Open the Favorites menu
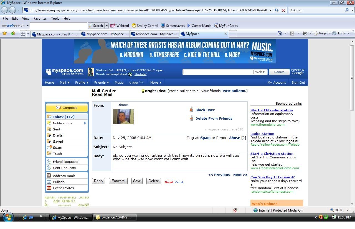 (40, 19)
